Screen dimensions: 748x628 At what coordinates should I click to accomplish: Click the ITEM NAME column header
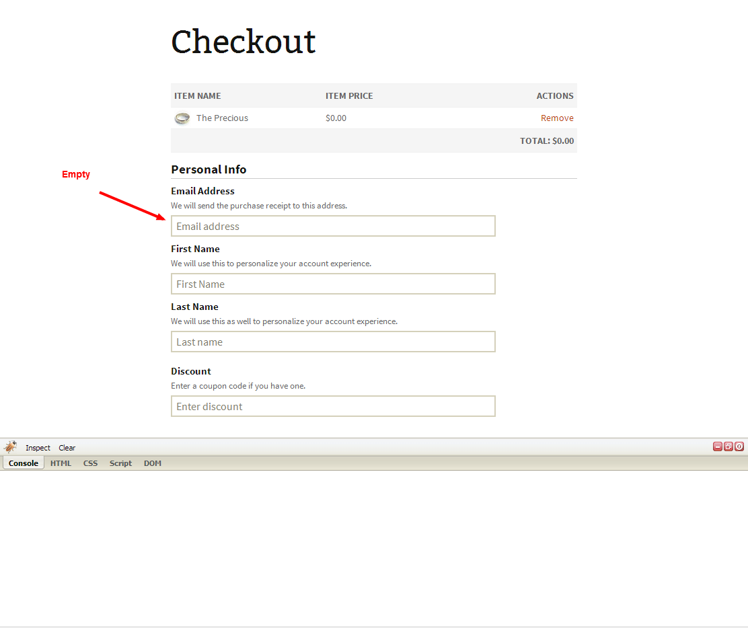(x=197, y=96)
